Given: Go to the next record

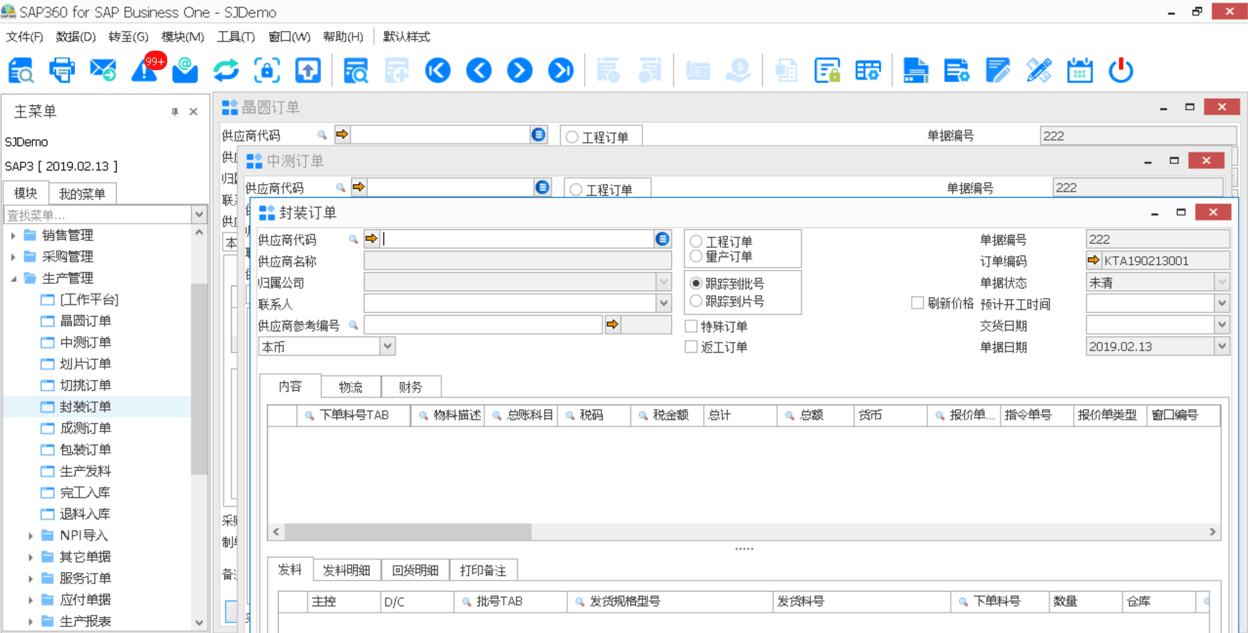Looking at the screenshot, I should 520,70.
